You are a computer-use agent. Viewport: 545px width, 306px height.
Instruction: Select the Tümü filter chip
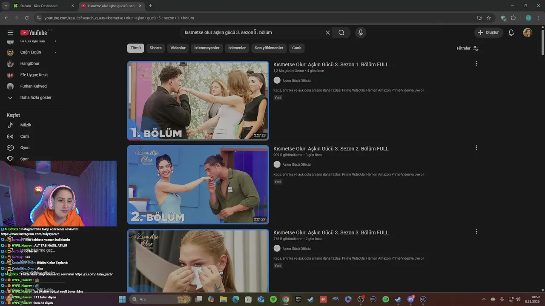pos(135,48)
